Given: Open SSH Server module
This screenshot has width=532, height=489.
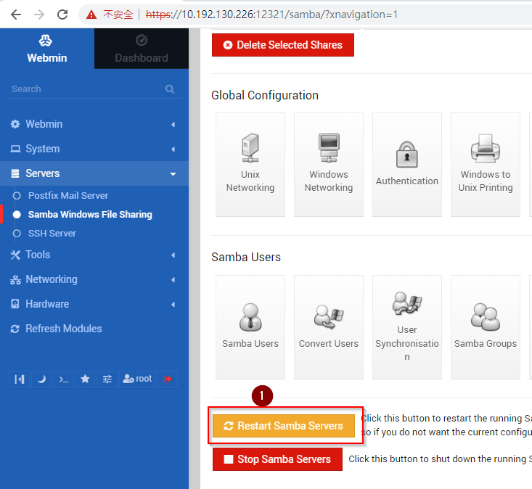Looking at the screenshot, I should point(52,234).
